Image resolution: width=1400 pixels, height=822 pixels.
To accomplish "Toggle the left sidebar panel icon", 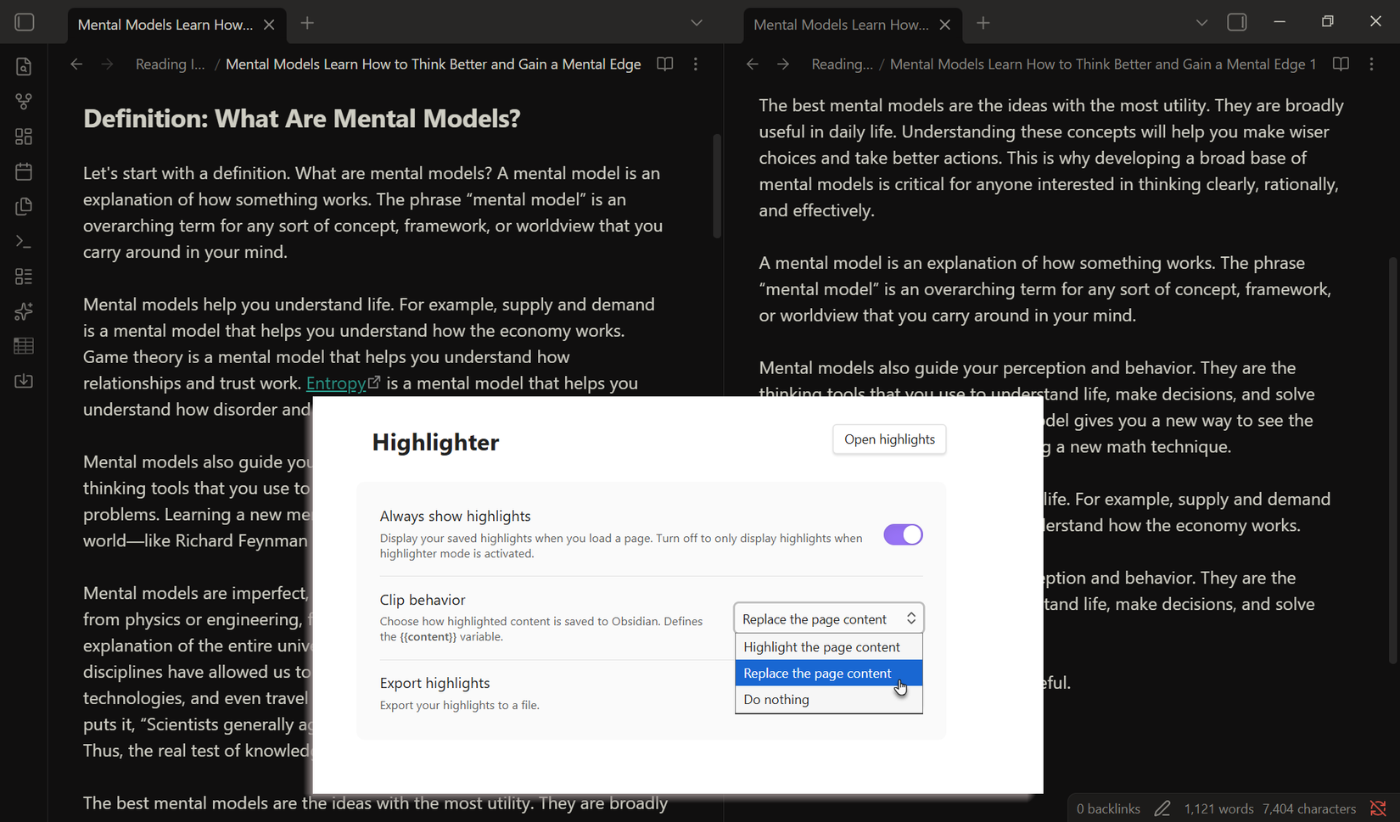I will [x=25, y=23].
